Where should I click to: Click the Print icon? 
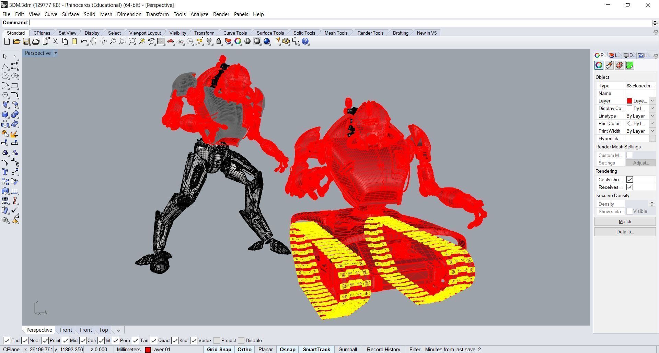36,41
